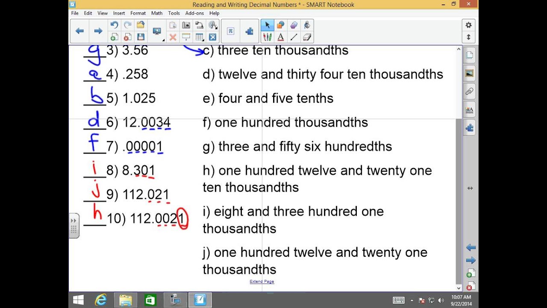
Task: Go to next page with forward arrow
Action: 98,31
